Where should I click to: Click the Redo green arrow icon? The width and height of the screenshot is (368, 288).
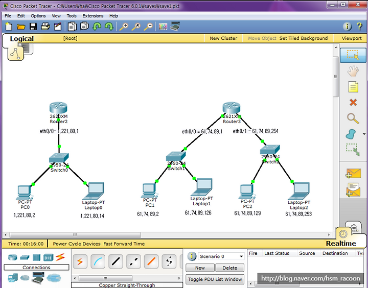point(109,27)
